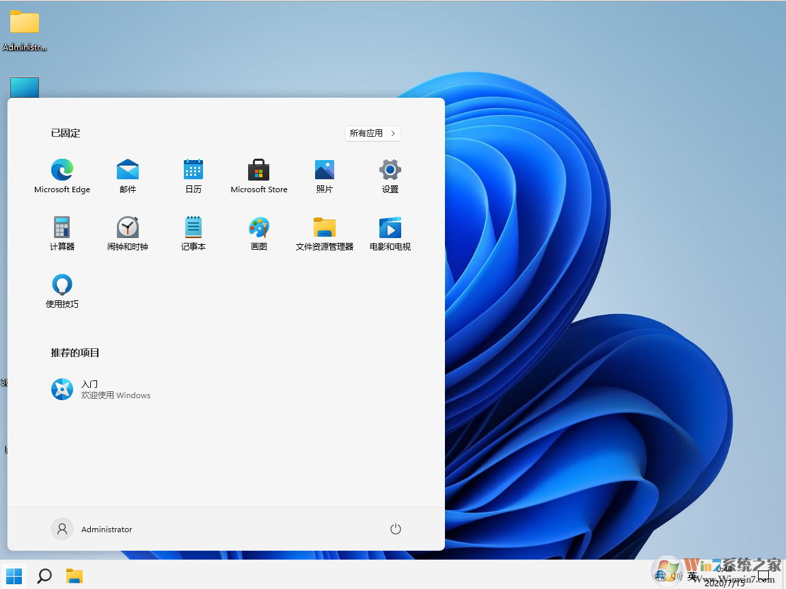Open File Explorer from the taskbar
This screenshot has width=786, height=589.
click(74, 576)
